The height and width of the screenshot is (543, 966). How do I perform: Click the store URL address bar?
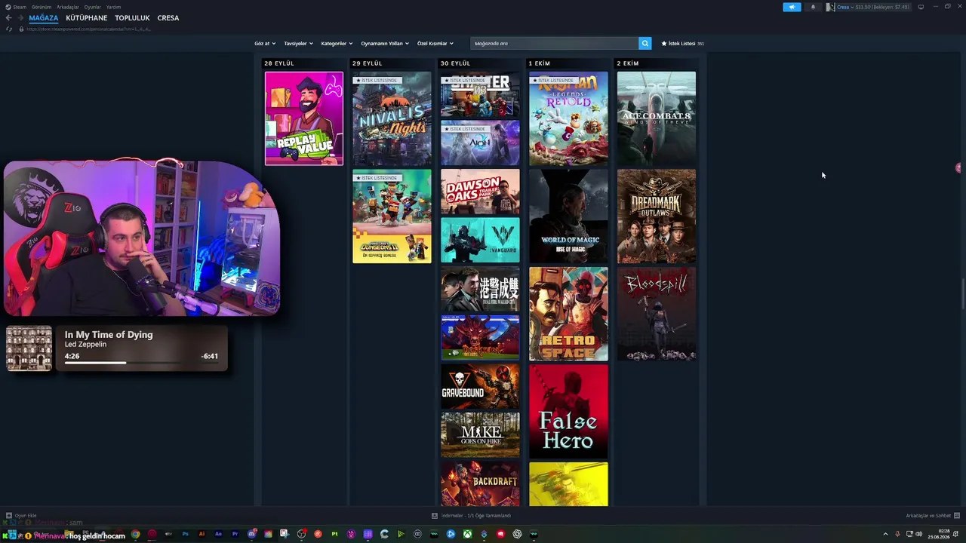(89, 29)
